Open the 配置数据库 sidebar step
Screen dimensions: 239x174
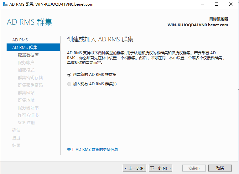[28, 55]
